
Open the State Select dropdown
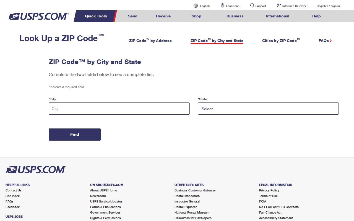point(268,109)
